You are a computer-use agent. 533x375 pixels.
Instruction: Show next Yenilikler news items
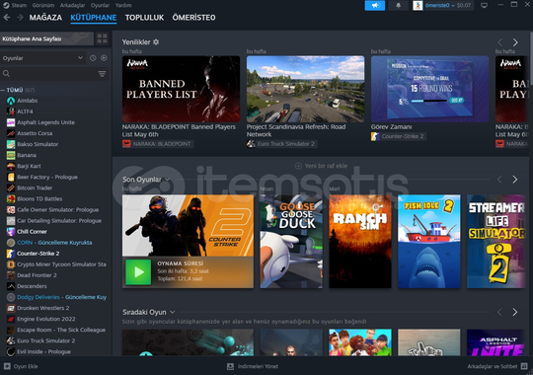(x=515, y=42)
